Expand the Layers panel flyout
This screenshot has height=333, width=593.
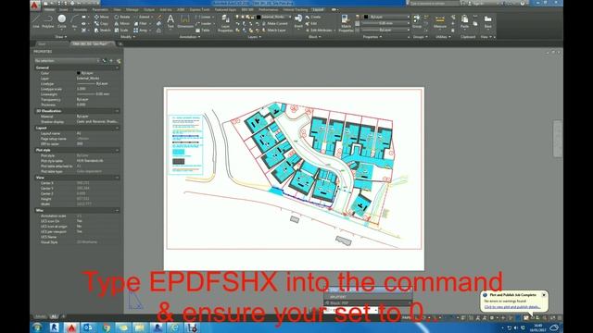click(254, 37)
